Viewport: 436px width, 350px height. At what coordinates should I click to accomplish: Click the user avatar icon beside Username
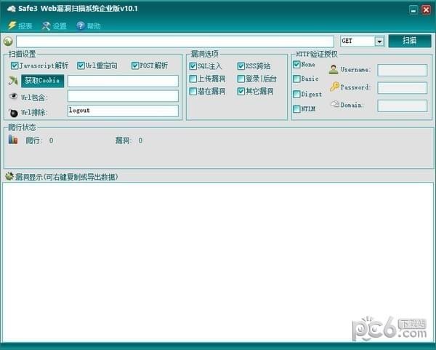pyautogui.click(x=334, y=69)
